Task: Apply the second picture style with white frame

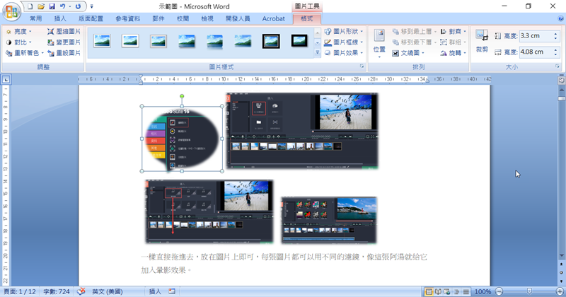Action: pyautogui.click(x=130, y=41)
